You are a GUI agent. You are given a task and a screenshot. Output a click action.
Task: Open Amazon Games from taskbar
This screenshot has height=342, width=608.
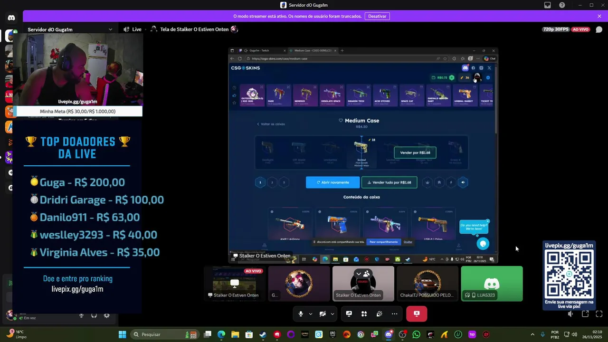point(305,334)
